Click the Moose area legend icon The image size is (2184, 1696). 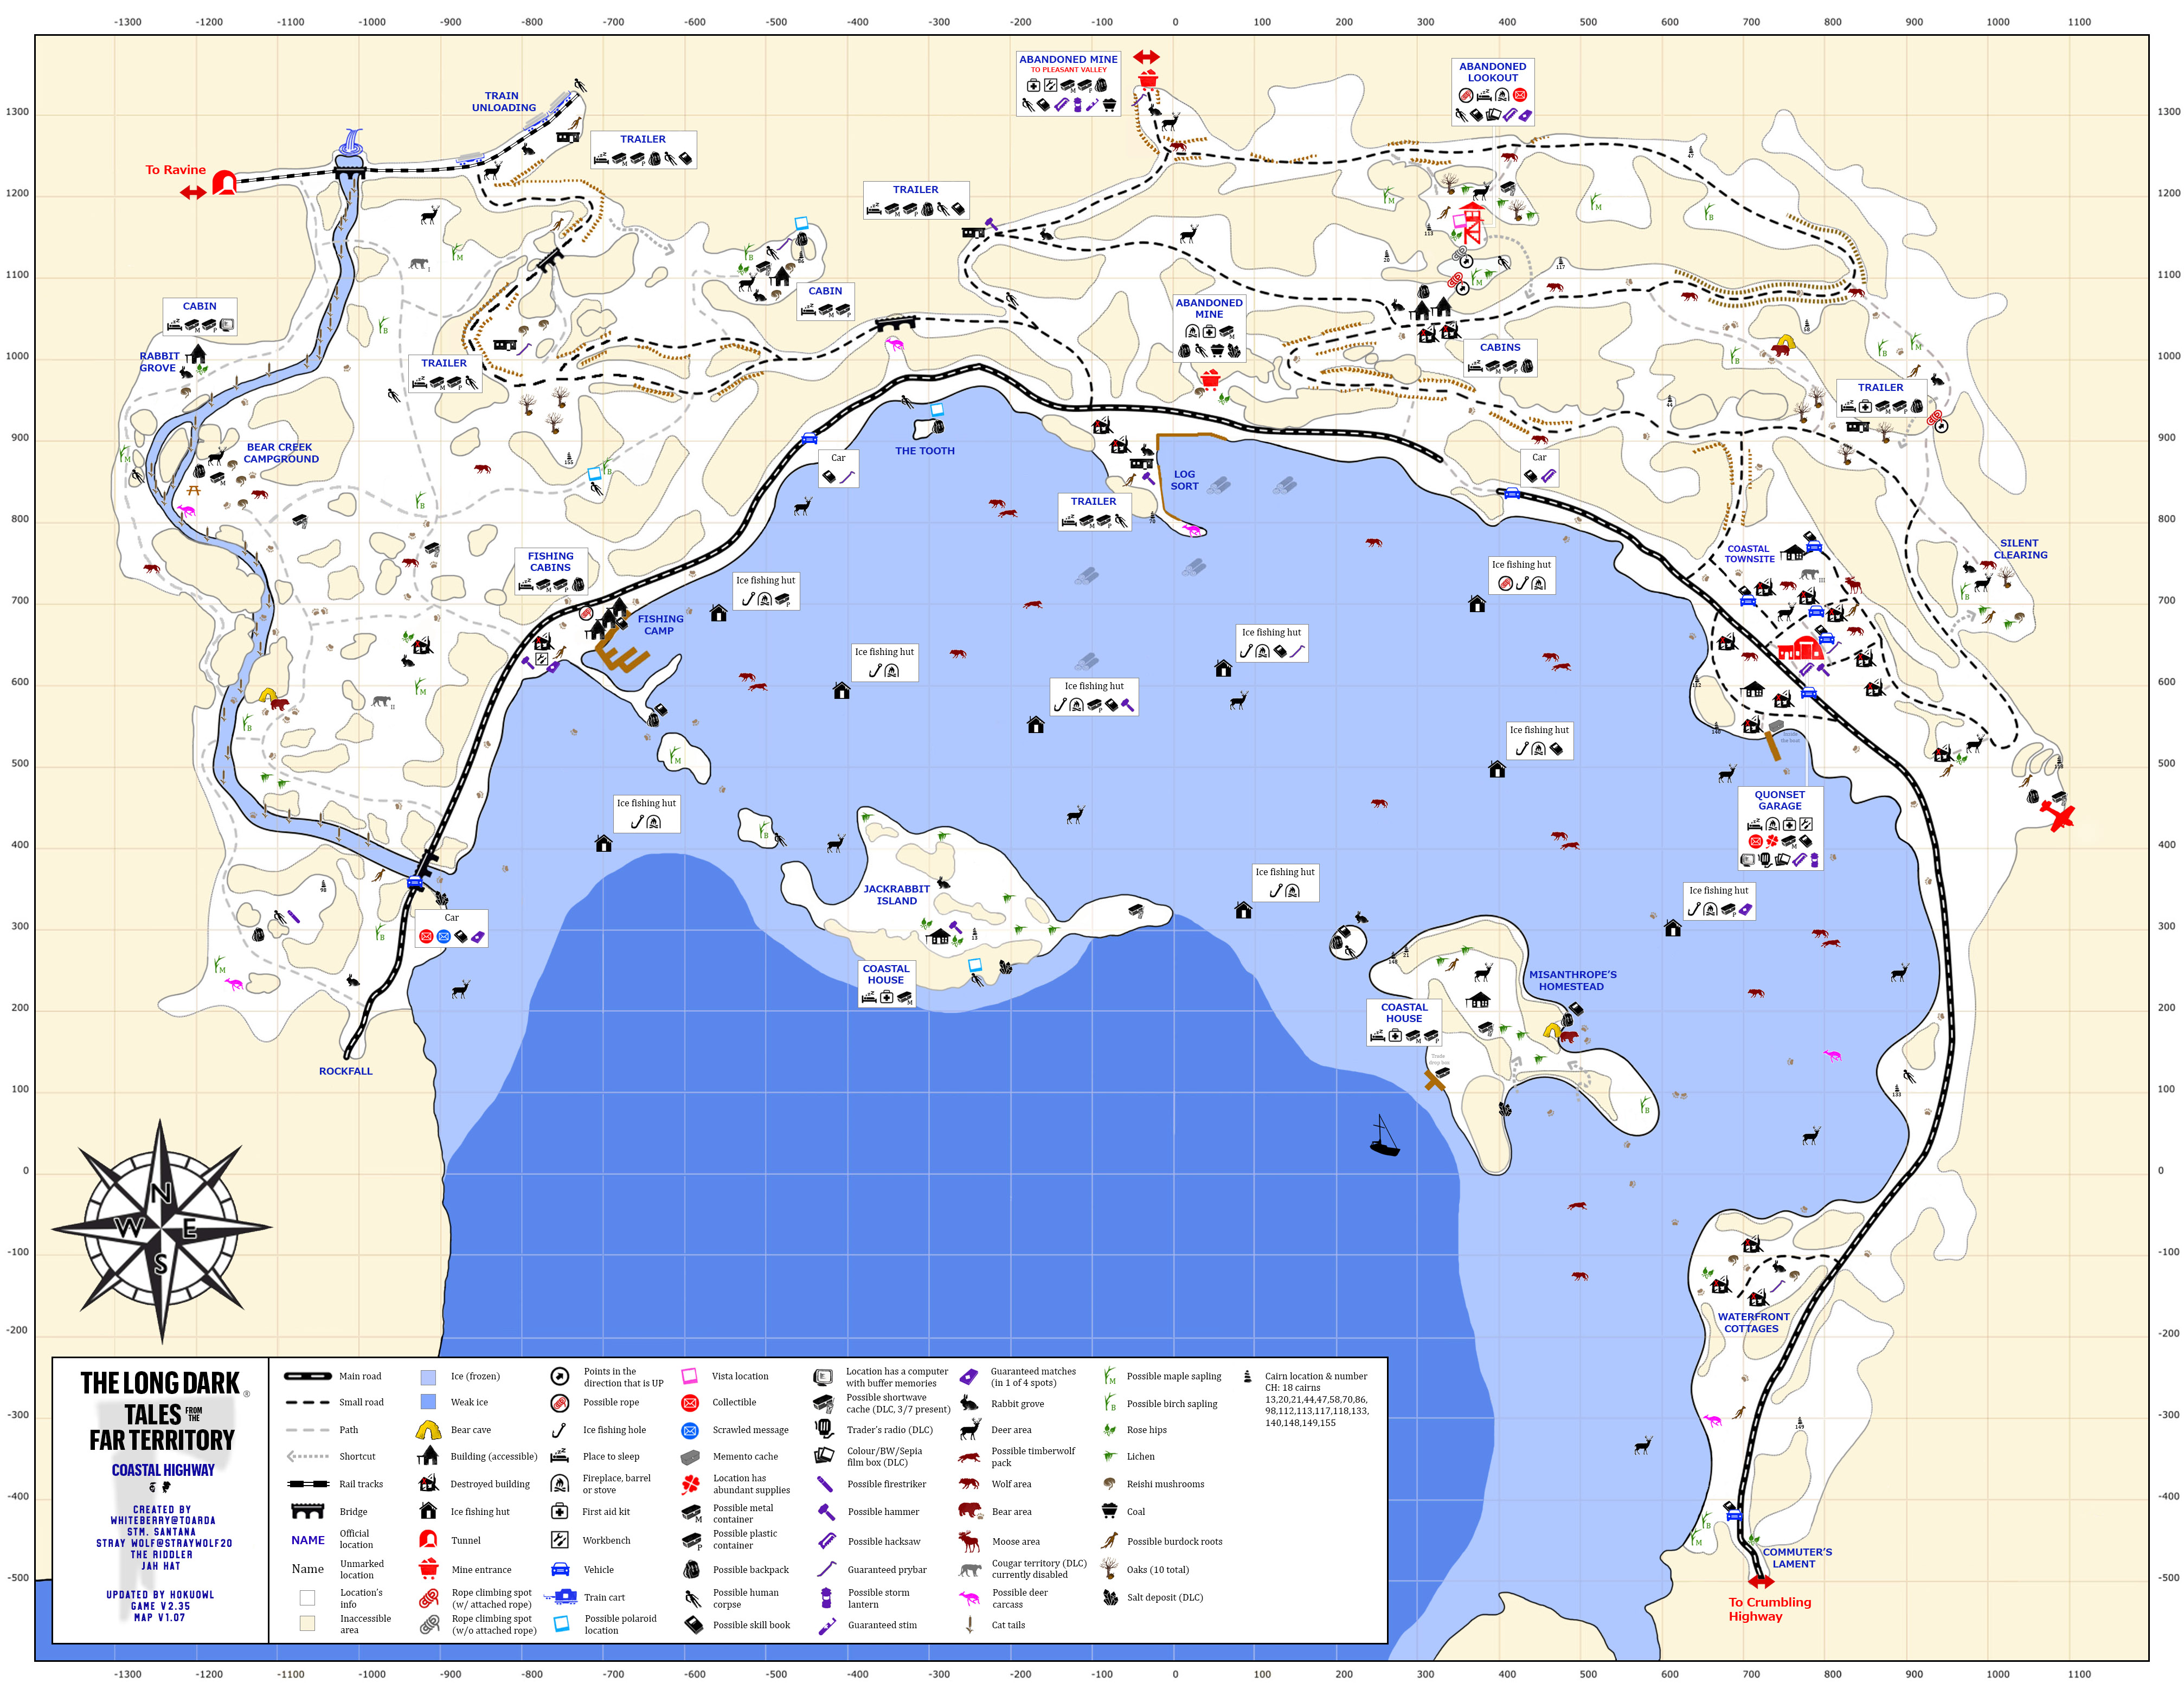point(969,1541)
